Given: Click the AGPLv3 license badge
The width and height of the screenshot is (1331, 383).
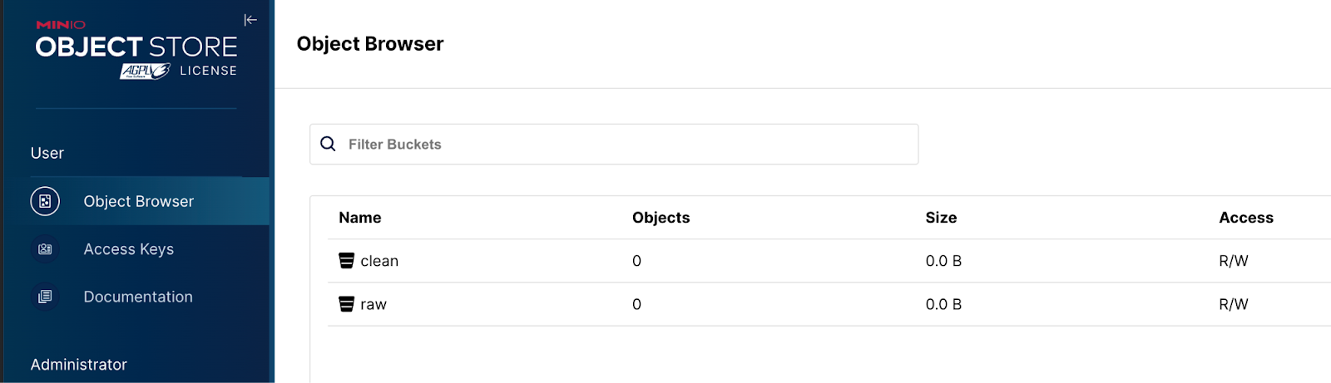Looking at the screenshot, I should click(145, 71).
